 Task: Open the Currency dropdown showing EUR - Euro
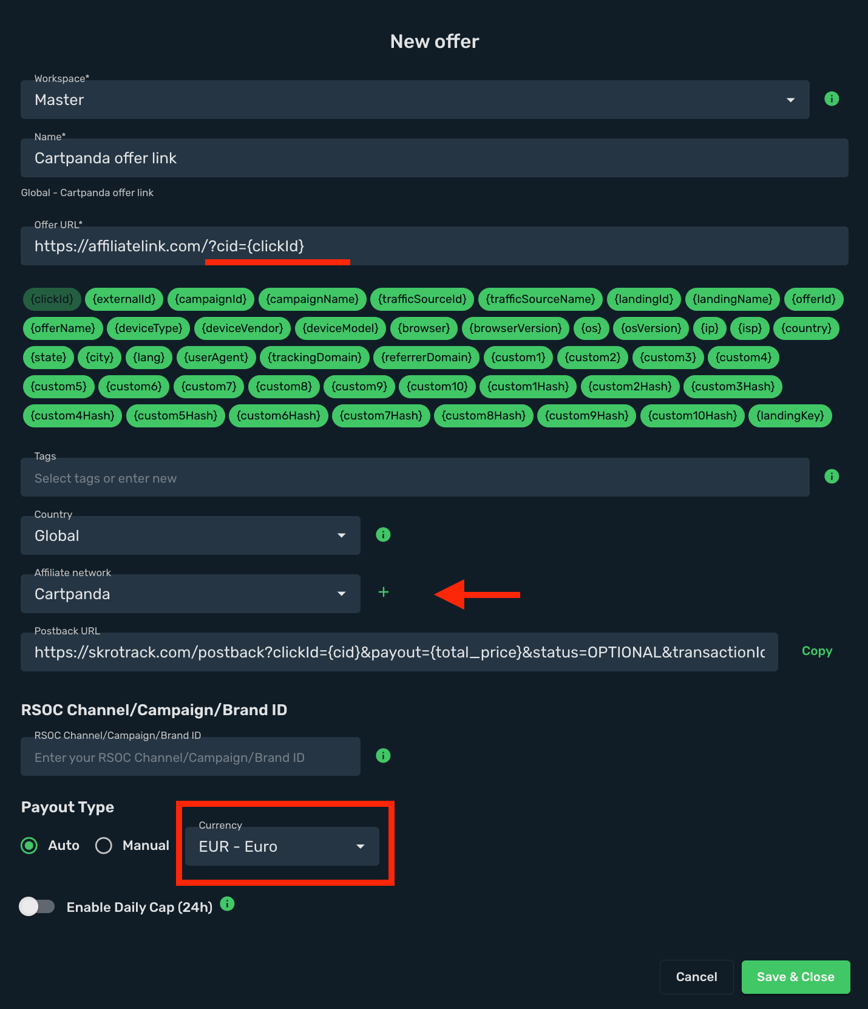pyautogui.click(x=282, y=846)
